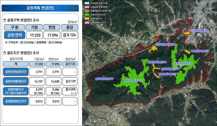The width and height of the screenshot is (217, 126).
Task: Click the pink 공원문화유산지구 legend swatch
Action: click(x=87, y=22)
